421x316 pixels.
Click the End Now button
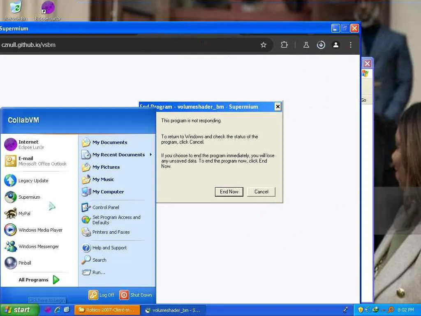pos(229,192)
